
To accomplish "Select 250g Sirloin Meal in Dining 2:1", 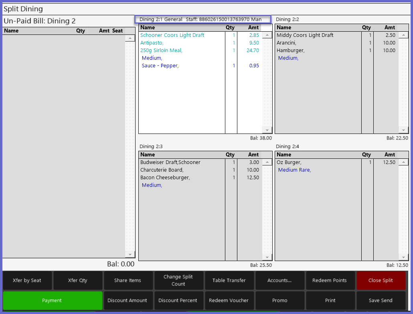I will [x=161, y=51].
